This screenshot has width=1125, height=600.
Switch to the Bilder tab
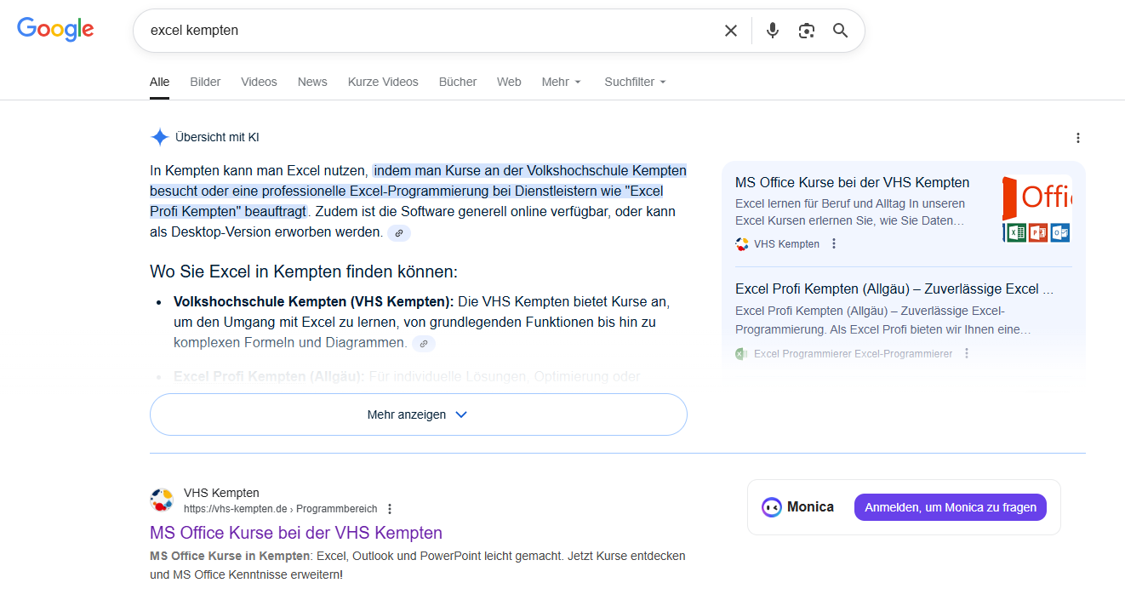tap(205, 82)
